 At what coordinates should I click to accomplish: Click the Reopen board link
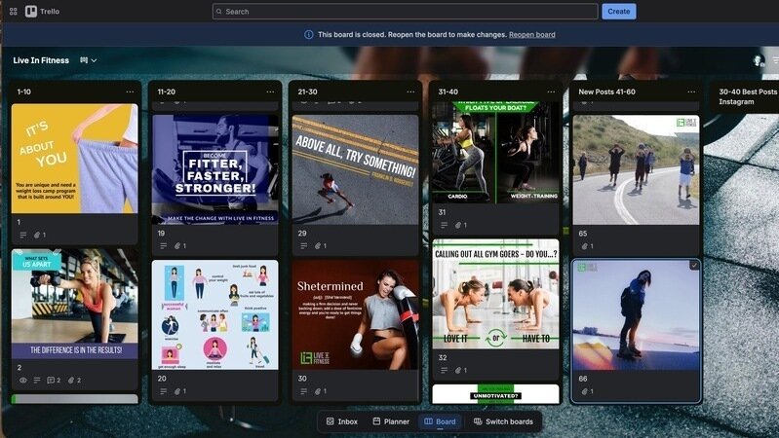[532, 35]
